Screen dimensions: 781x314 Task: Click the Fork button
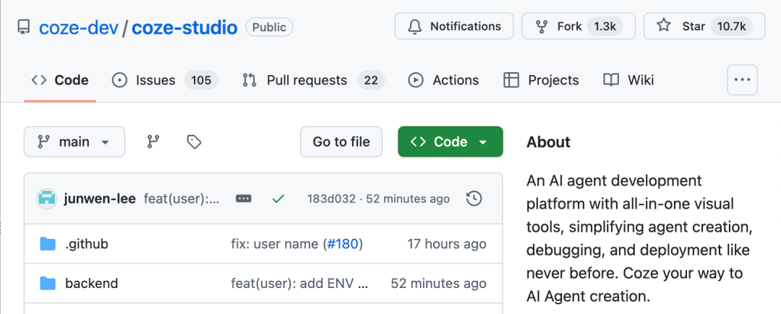pyautogui.click(x=579, y=26)
